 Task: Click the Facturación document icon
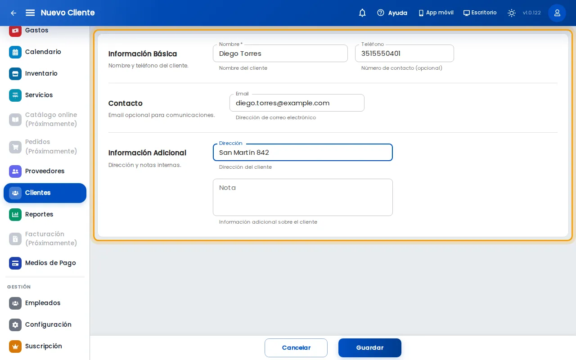(15, 238)
